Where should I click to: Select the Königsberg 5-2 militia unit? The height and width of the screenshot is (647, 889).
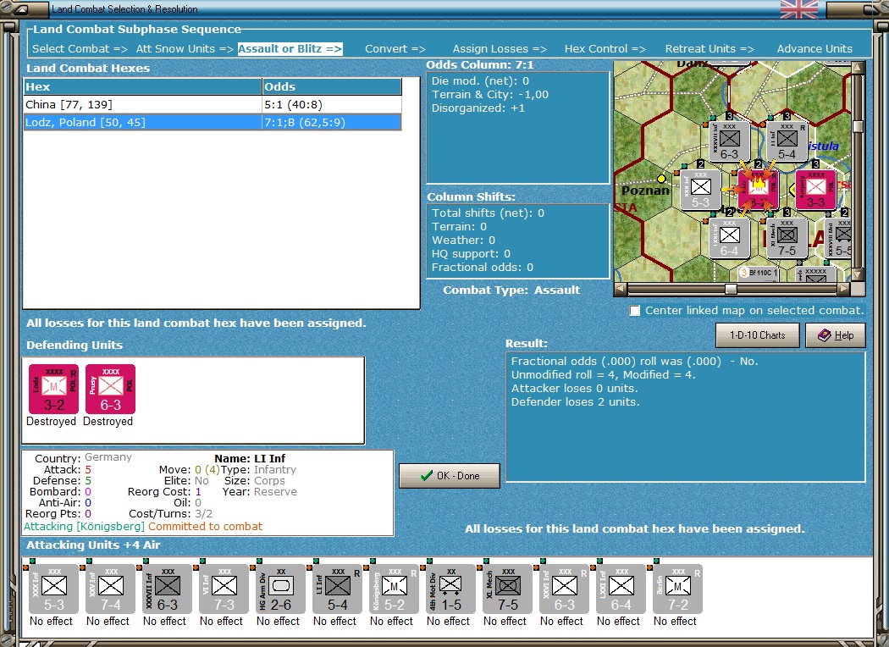coord(394,589)
